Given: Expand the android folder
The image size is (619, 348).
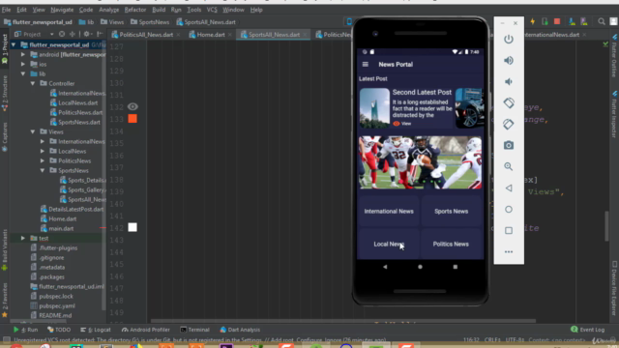Looking at the screenshot, I should pyautogui.click(x=23, y=54).
